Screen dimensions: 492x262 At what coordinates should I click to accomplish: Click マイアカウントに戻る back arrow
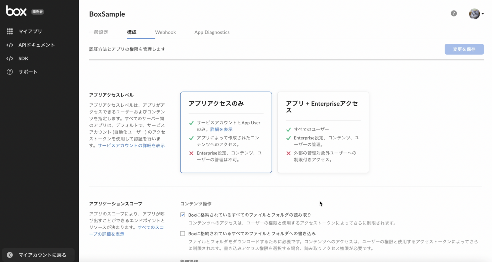coord(10,255)
